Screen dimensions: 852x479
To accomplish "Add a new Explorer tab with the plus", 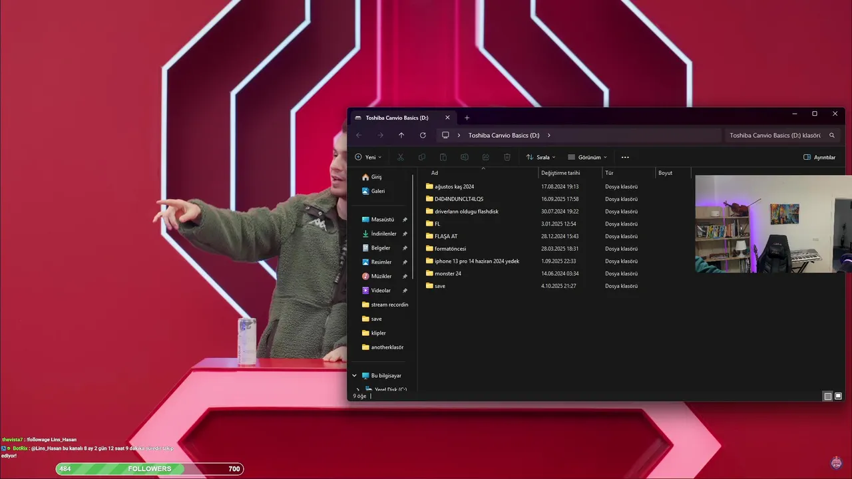I will [x=467, y=118].
